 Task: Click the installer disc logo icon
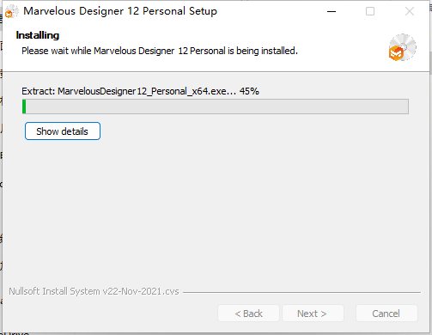tap(402, 47)
